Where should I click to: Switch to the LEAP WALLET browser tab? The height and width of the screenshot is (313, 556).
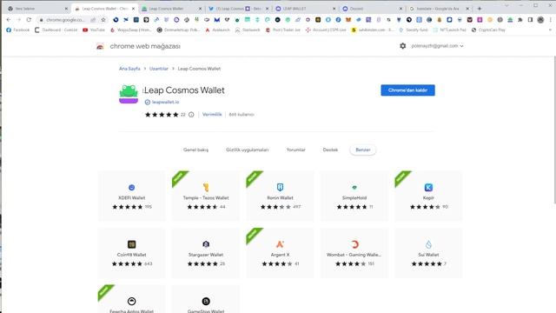tap(305, 9)
